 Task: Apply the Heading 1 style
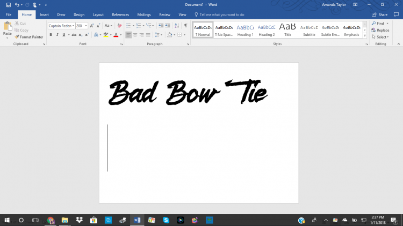[245, 30]
